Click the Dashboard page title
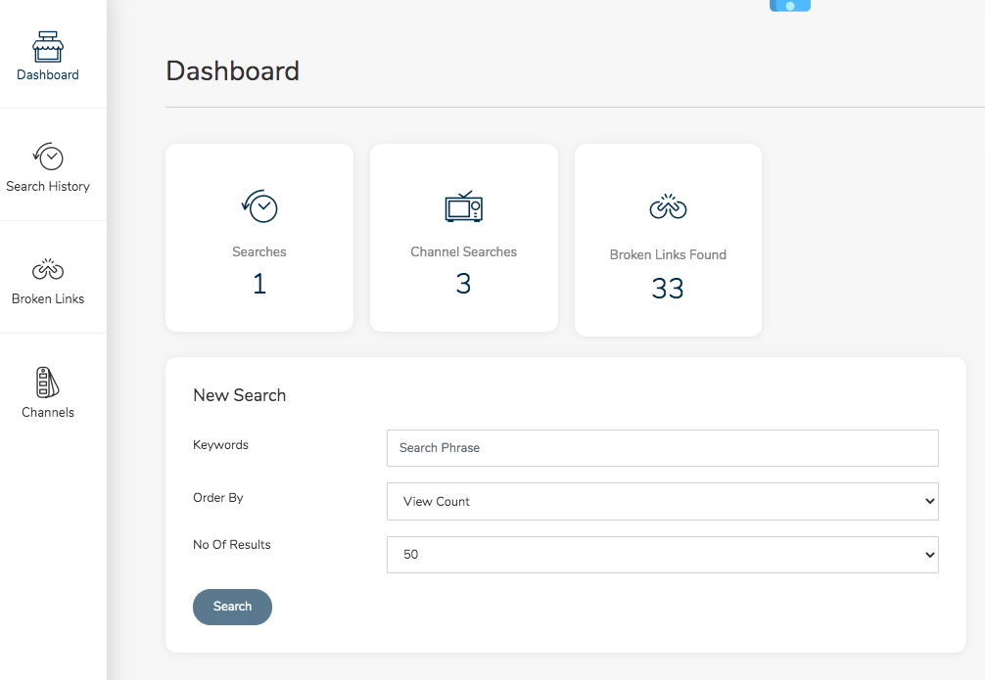 (x=232, y=71)
